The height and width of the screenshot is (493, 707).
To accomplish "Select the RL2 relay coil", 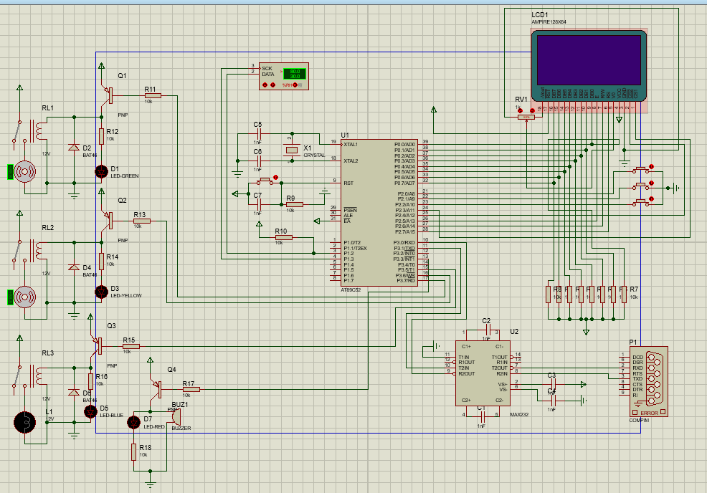I will click(x=37, y=251).
